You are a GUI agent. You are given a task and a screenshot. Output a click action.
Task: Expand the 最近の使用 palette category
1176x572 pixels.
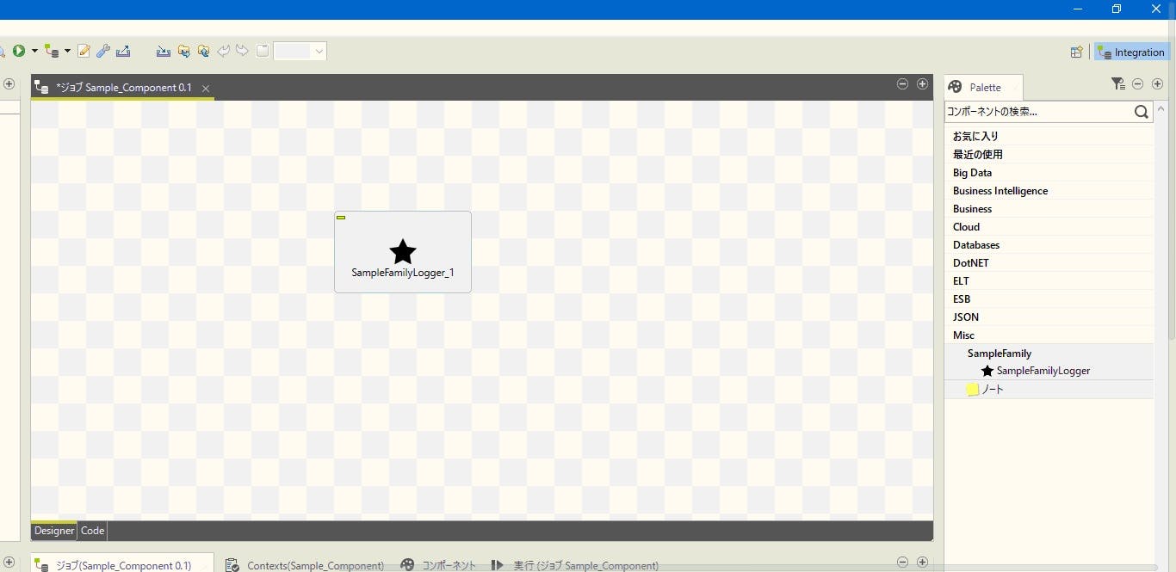1049,154
